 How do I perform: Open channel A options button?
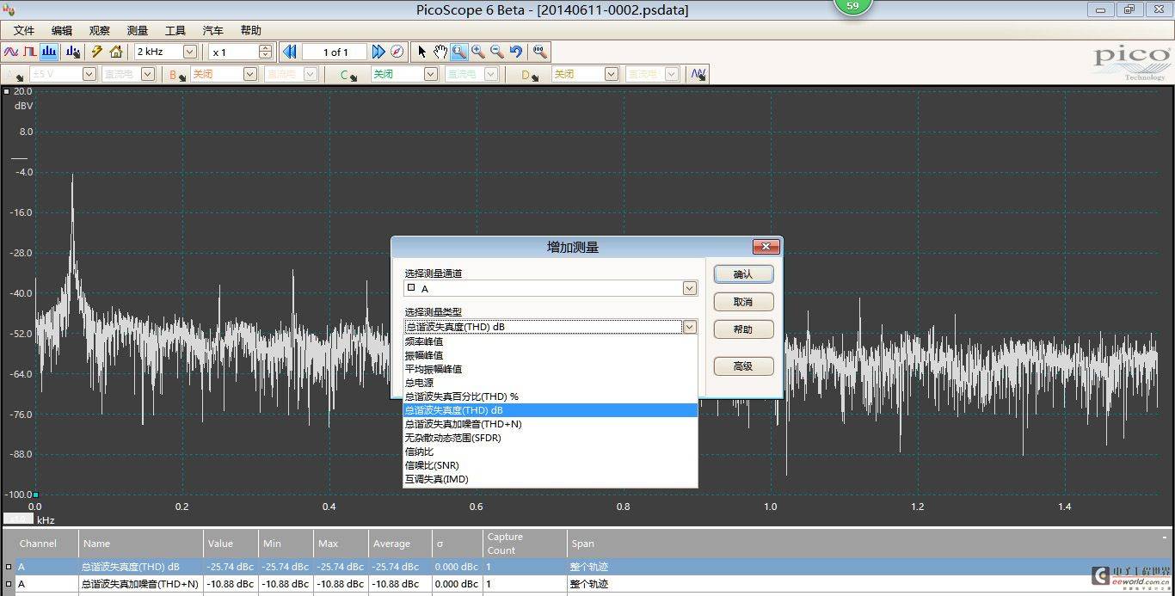(14, 75)
